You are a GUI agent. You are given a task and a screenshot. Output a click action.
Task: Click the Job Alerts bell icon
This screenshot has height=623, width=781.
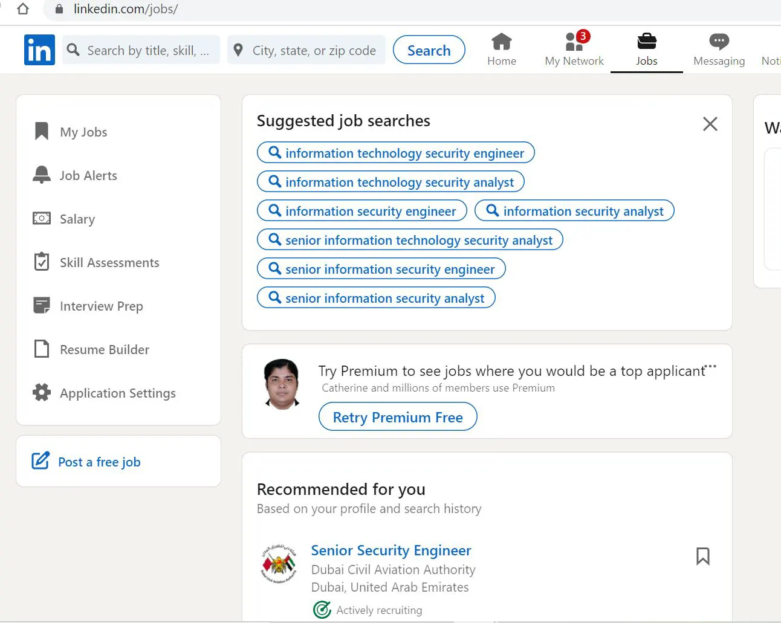(41, 175)
